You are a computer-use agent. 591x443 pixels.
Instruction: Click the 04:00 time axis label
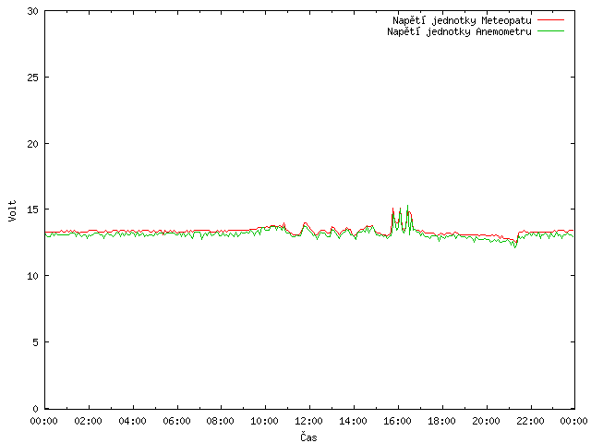coord(132,421)
